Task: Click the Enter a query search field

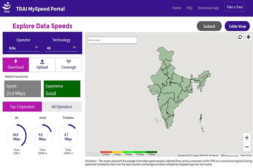Action: (112, 40)
